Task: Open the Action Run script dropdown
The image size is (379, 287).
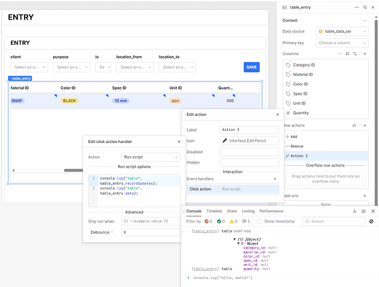Action: [151, 157]
